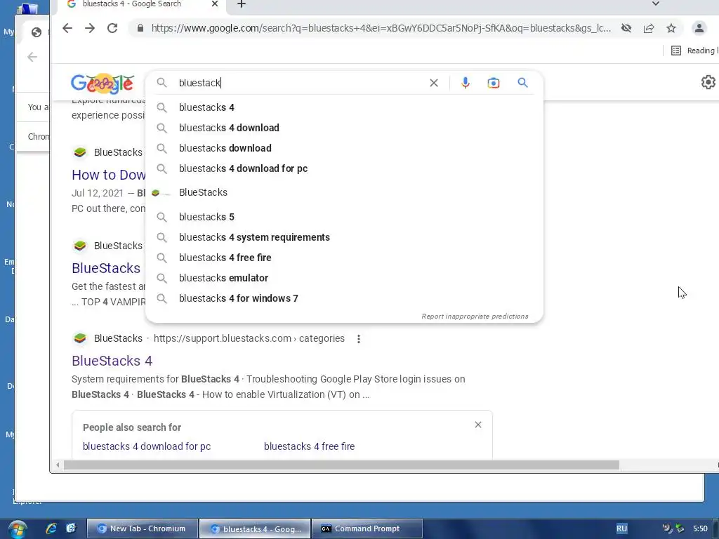This screenshot has height=539, width=719.
Task: Open the BlueStacks 4 support result
Action: [112, 361]
